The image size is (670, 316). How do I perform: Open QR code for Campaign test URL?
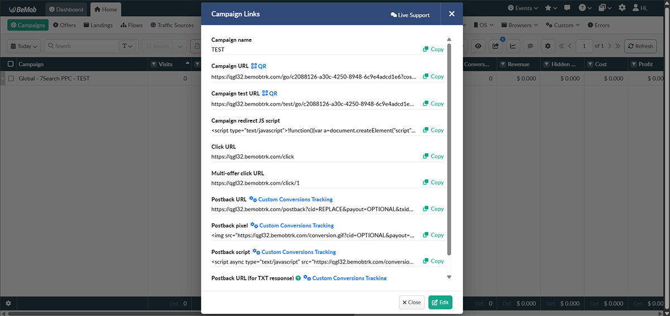coord(270,94)
